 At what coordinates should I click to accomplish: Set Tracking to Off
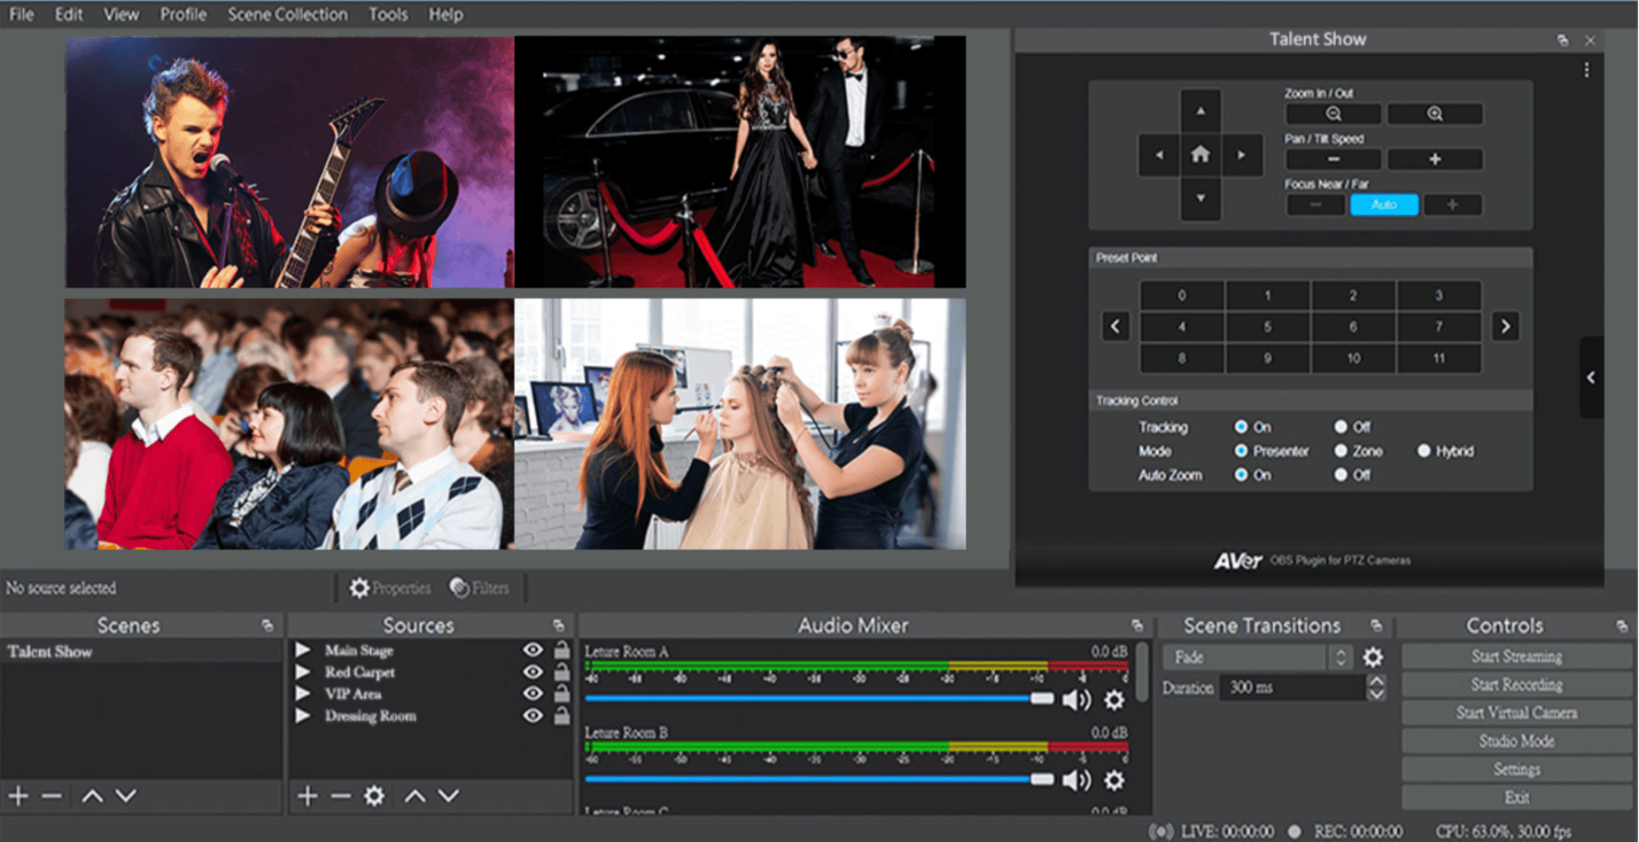[x=1341, y=427]
